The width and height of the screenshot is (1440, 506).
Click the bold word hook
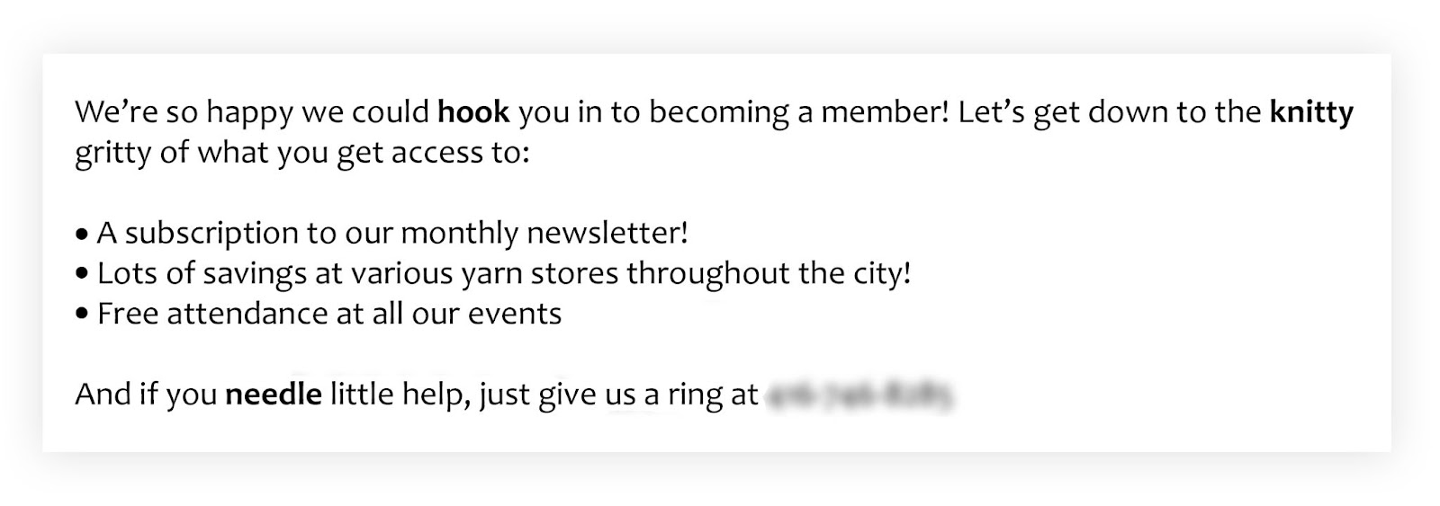point(473,112)
